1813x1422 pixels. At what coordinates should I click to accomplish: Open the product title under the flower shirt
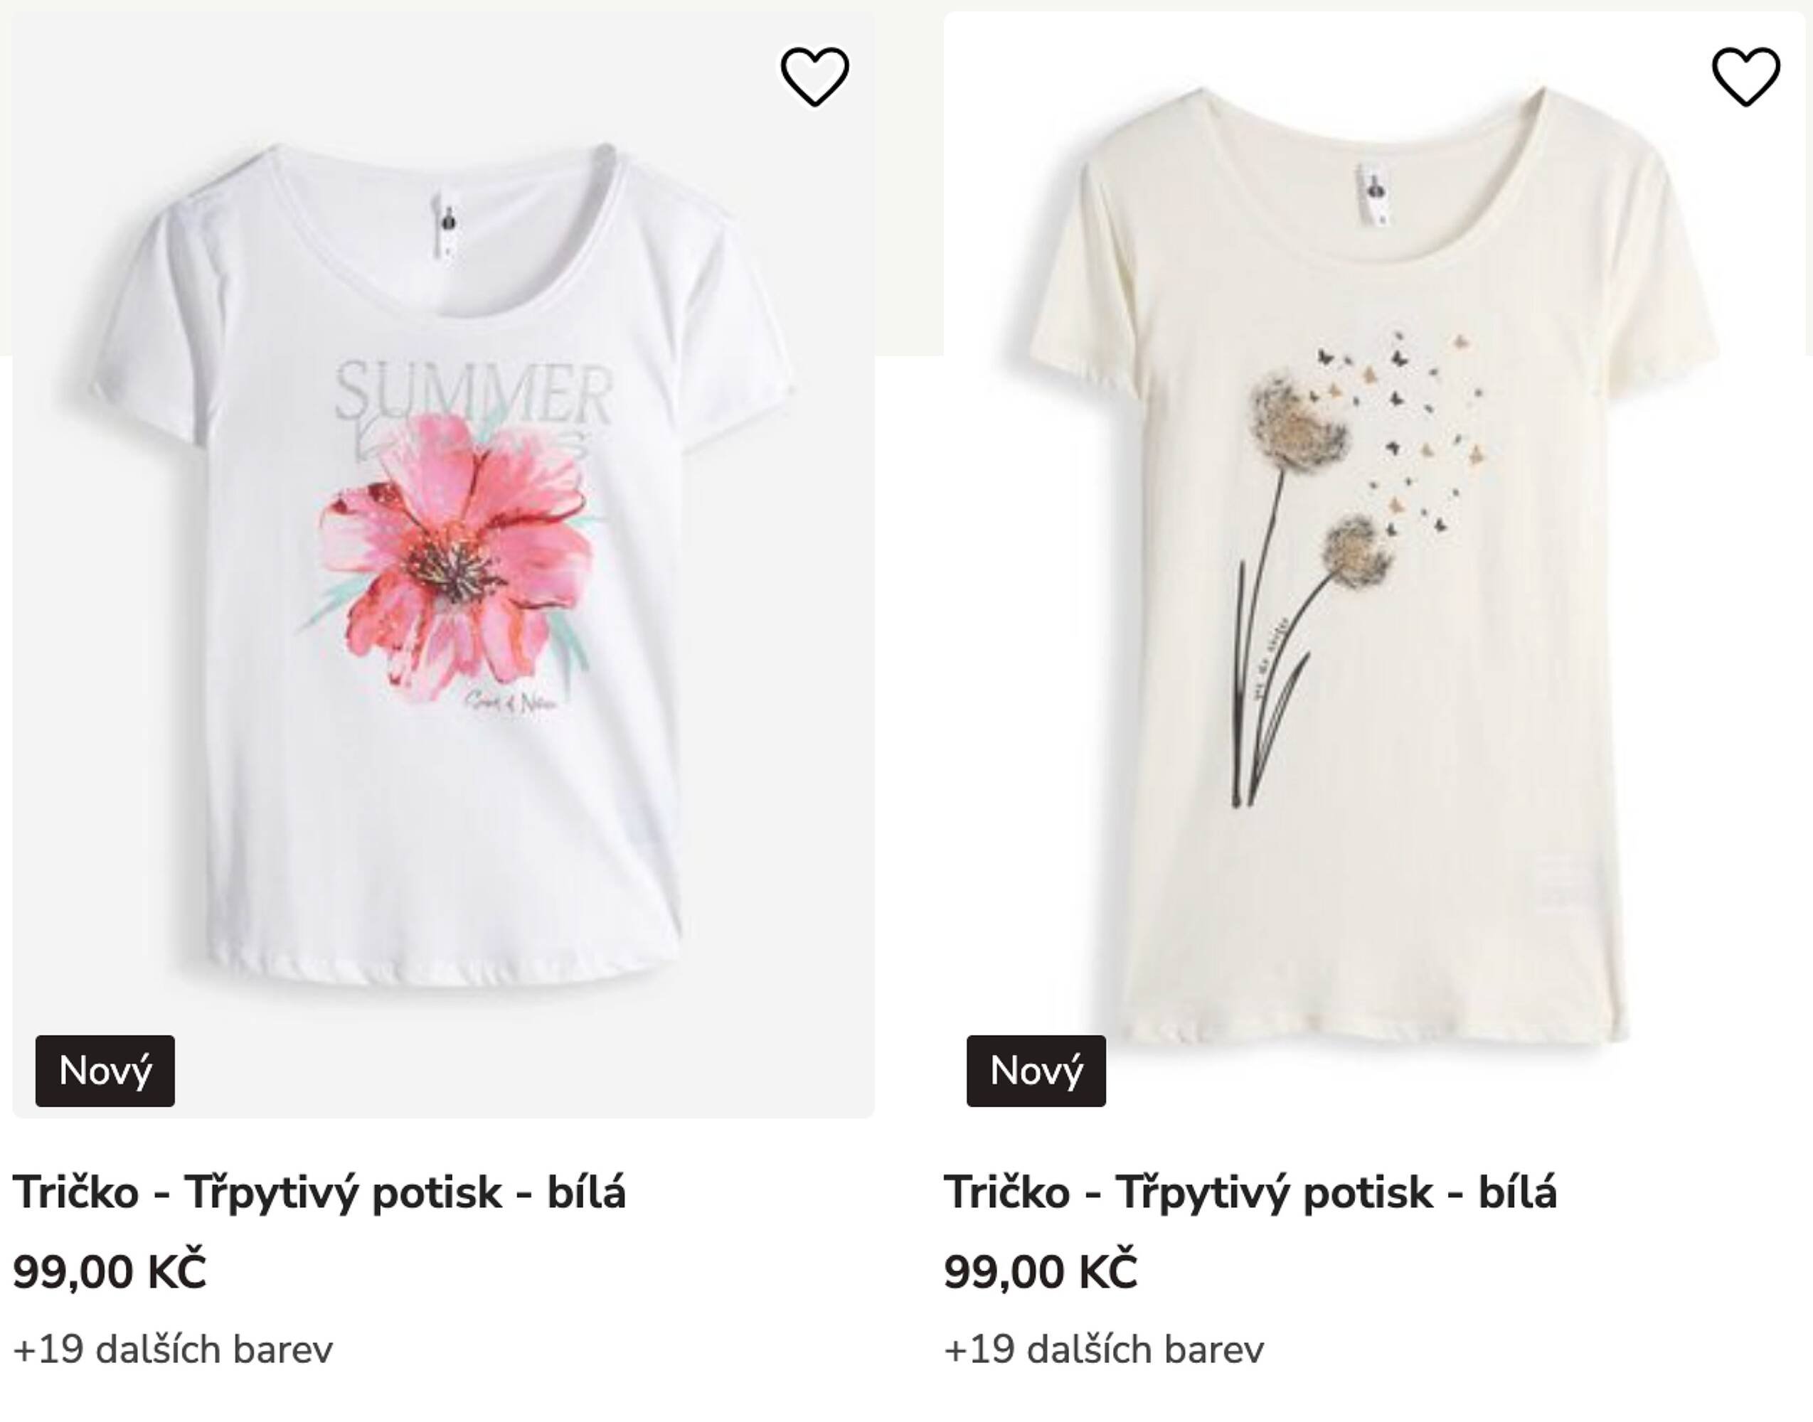tap(319, 1192)
